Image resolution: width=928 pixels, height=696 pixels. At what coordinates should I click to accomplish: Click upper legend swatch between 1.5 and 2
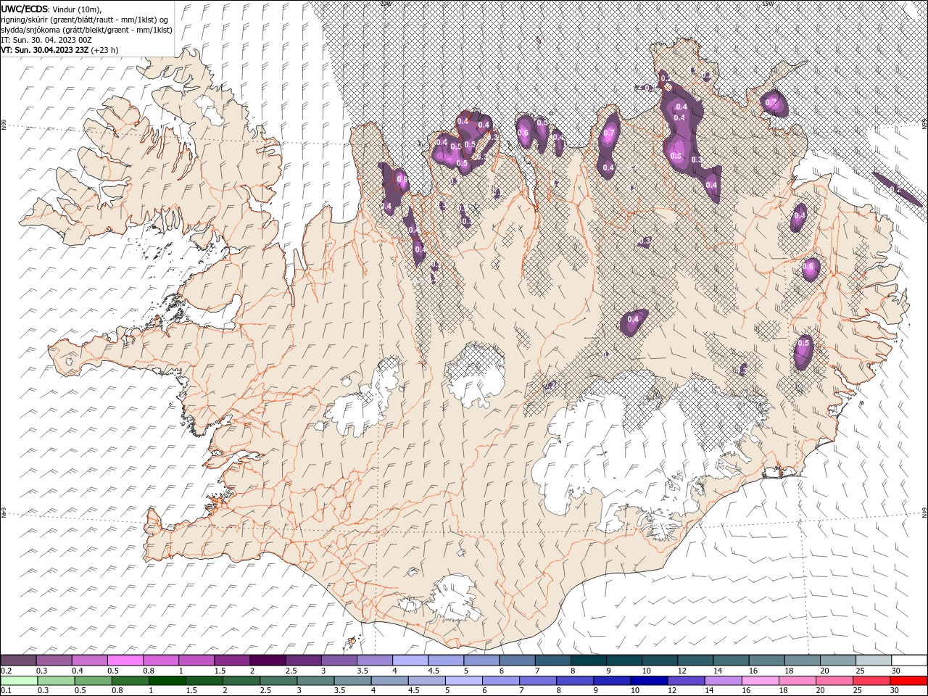(232, 660)
